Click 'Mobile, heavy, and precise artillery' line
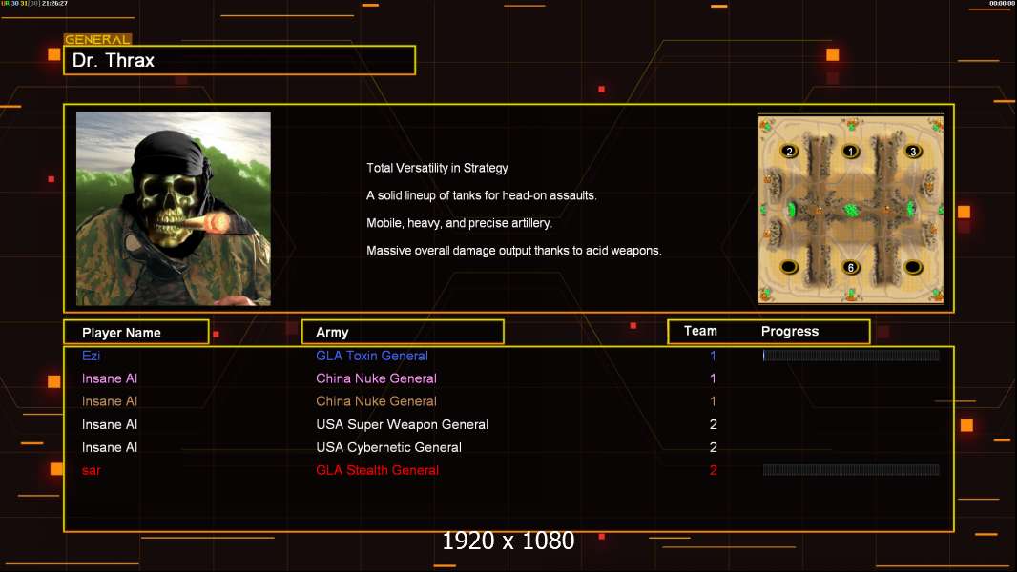The height and width of the screenshot is (572, 1017). 459,223
